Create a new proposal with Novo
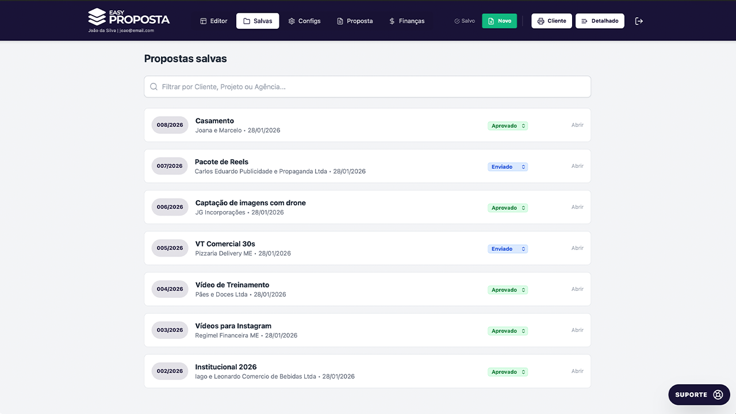Image resolution: width=736 pixels, height=414 pixels. (499, 21)
